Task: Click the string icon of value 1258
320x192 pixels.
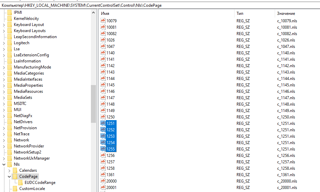Action: [x=103, y=168]
